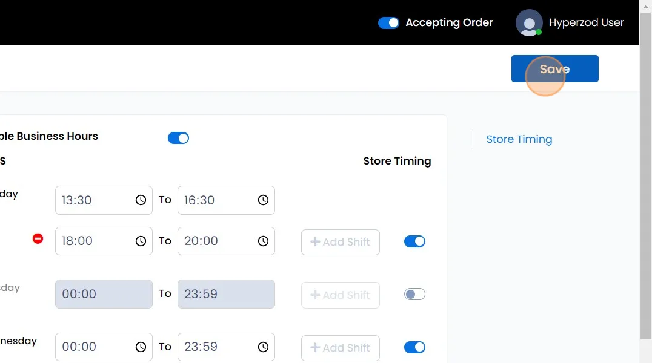Remove the 18:00 shift with the red minus icon

pos(38,239)
